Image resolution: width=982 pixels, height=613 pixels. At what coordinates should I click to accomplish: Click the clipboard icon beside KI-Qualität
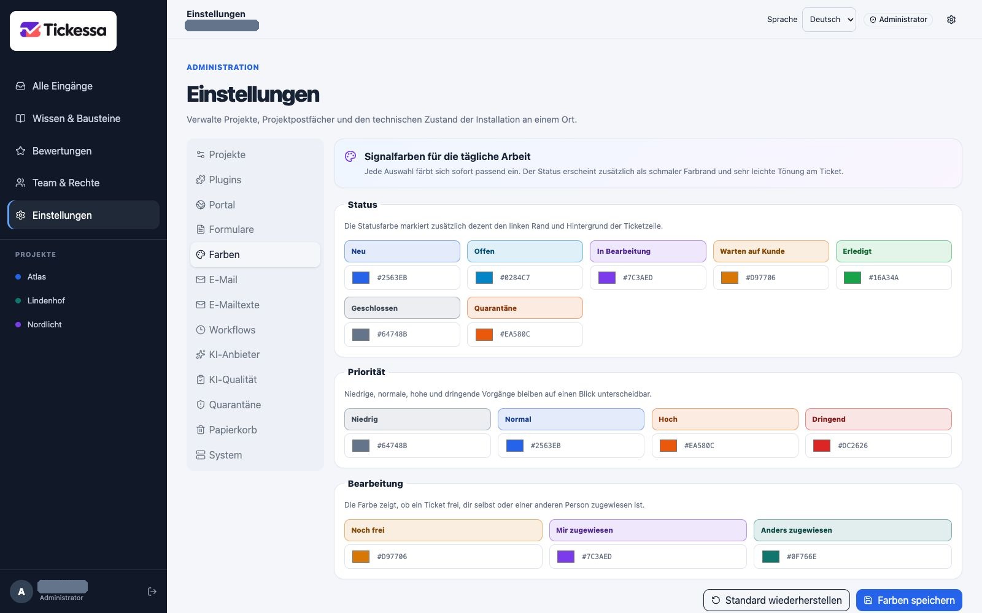click(x=200, y=379)
